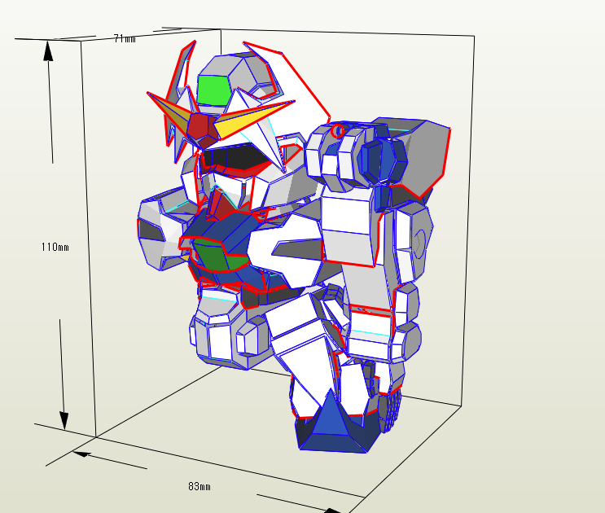Click the 83mm width dimension label
This screenshot has height=513, width=605.
point(199,486)
